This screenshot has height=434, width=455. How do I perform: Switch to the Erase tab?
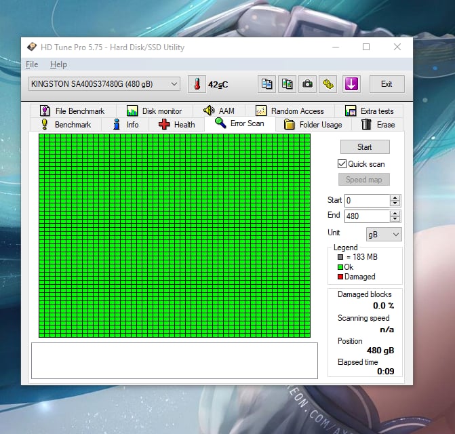point(378,125)
